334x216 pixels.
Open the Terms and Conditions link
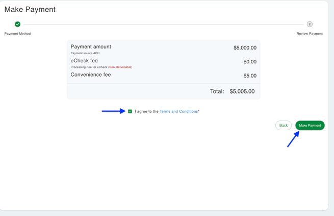point(178,111)
